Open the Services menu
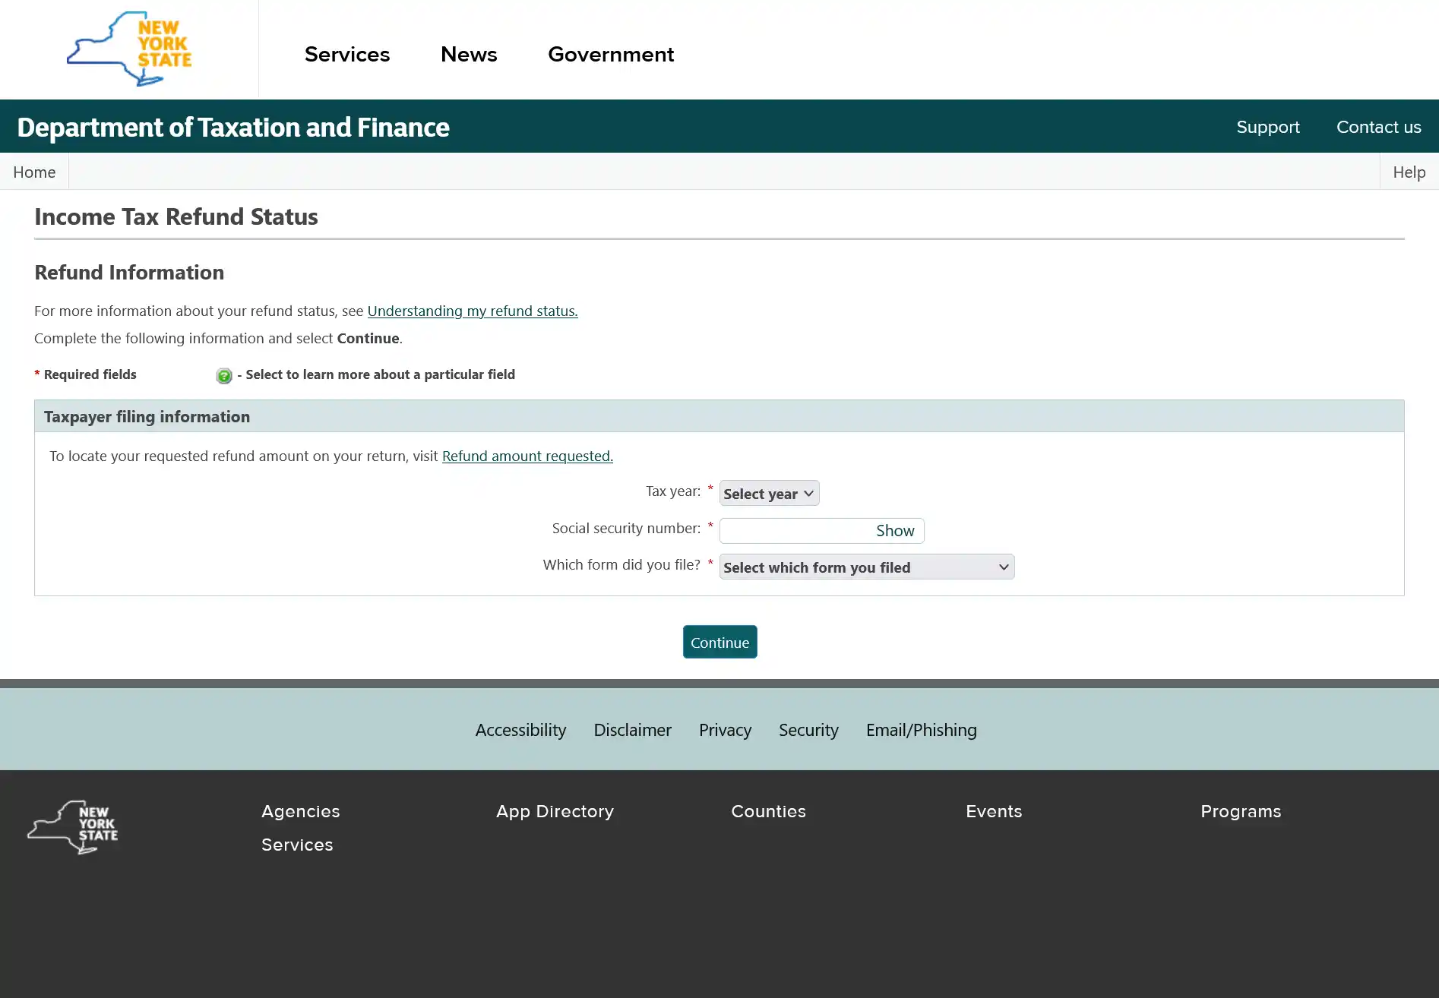 tap(347, 54)
